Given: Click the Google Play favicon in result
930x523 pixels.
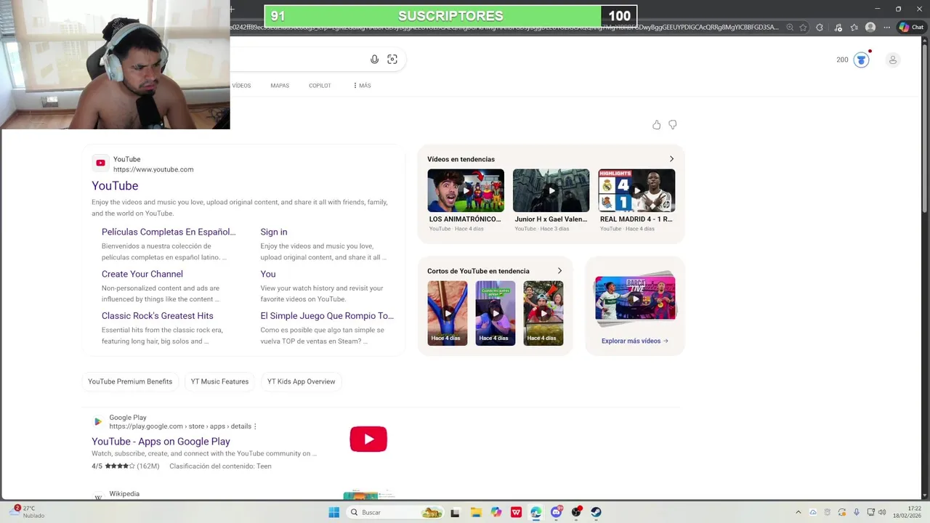Looking at the screenshot, I should [x=98, y=422].
